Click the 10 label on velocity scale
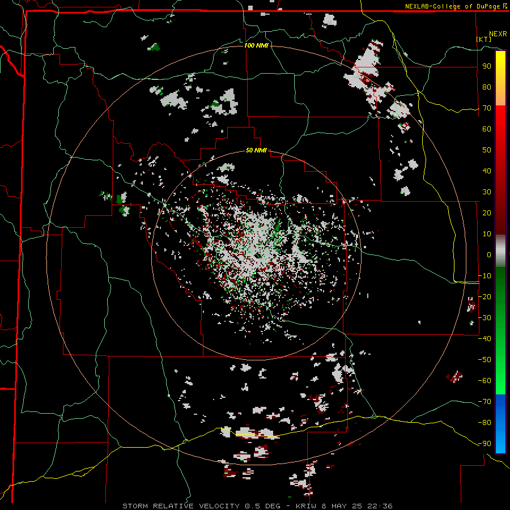Screen dimensions: 510x510 point(487,234)
